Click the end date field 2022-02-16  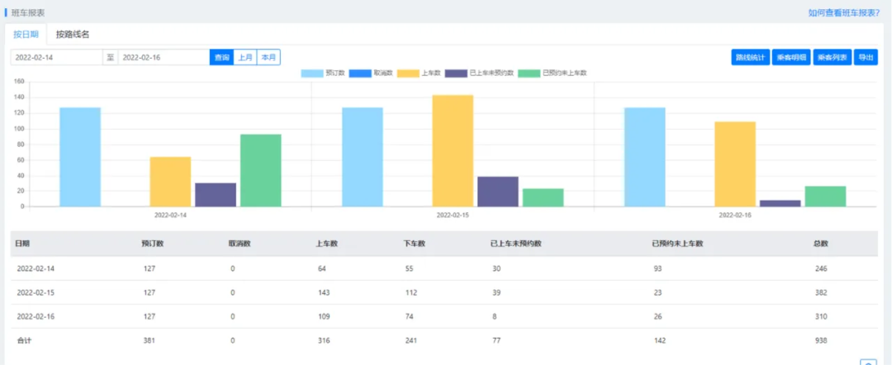tap(163, 58)
